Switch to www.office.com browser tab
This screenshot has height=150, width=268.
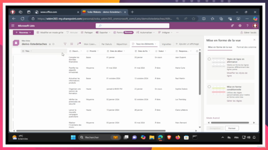(57, 12)
